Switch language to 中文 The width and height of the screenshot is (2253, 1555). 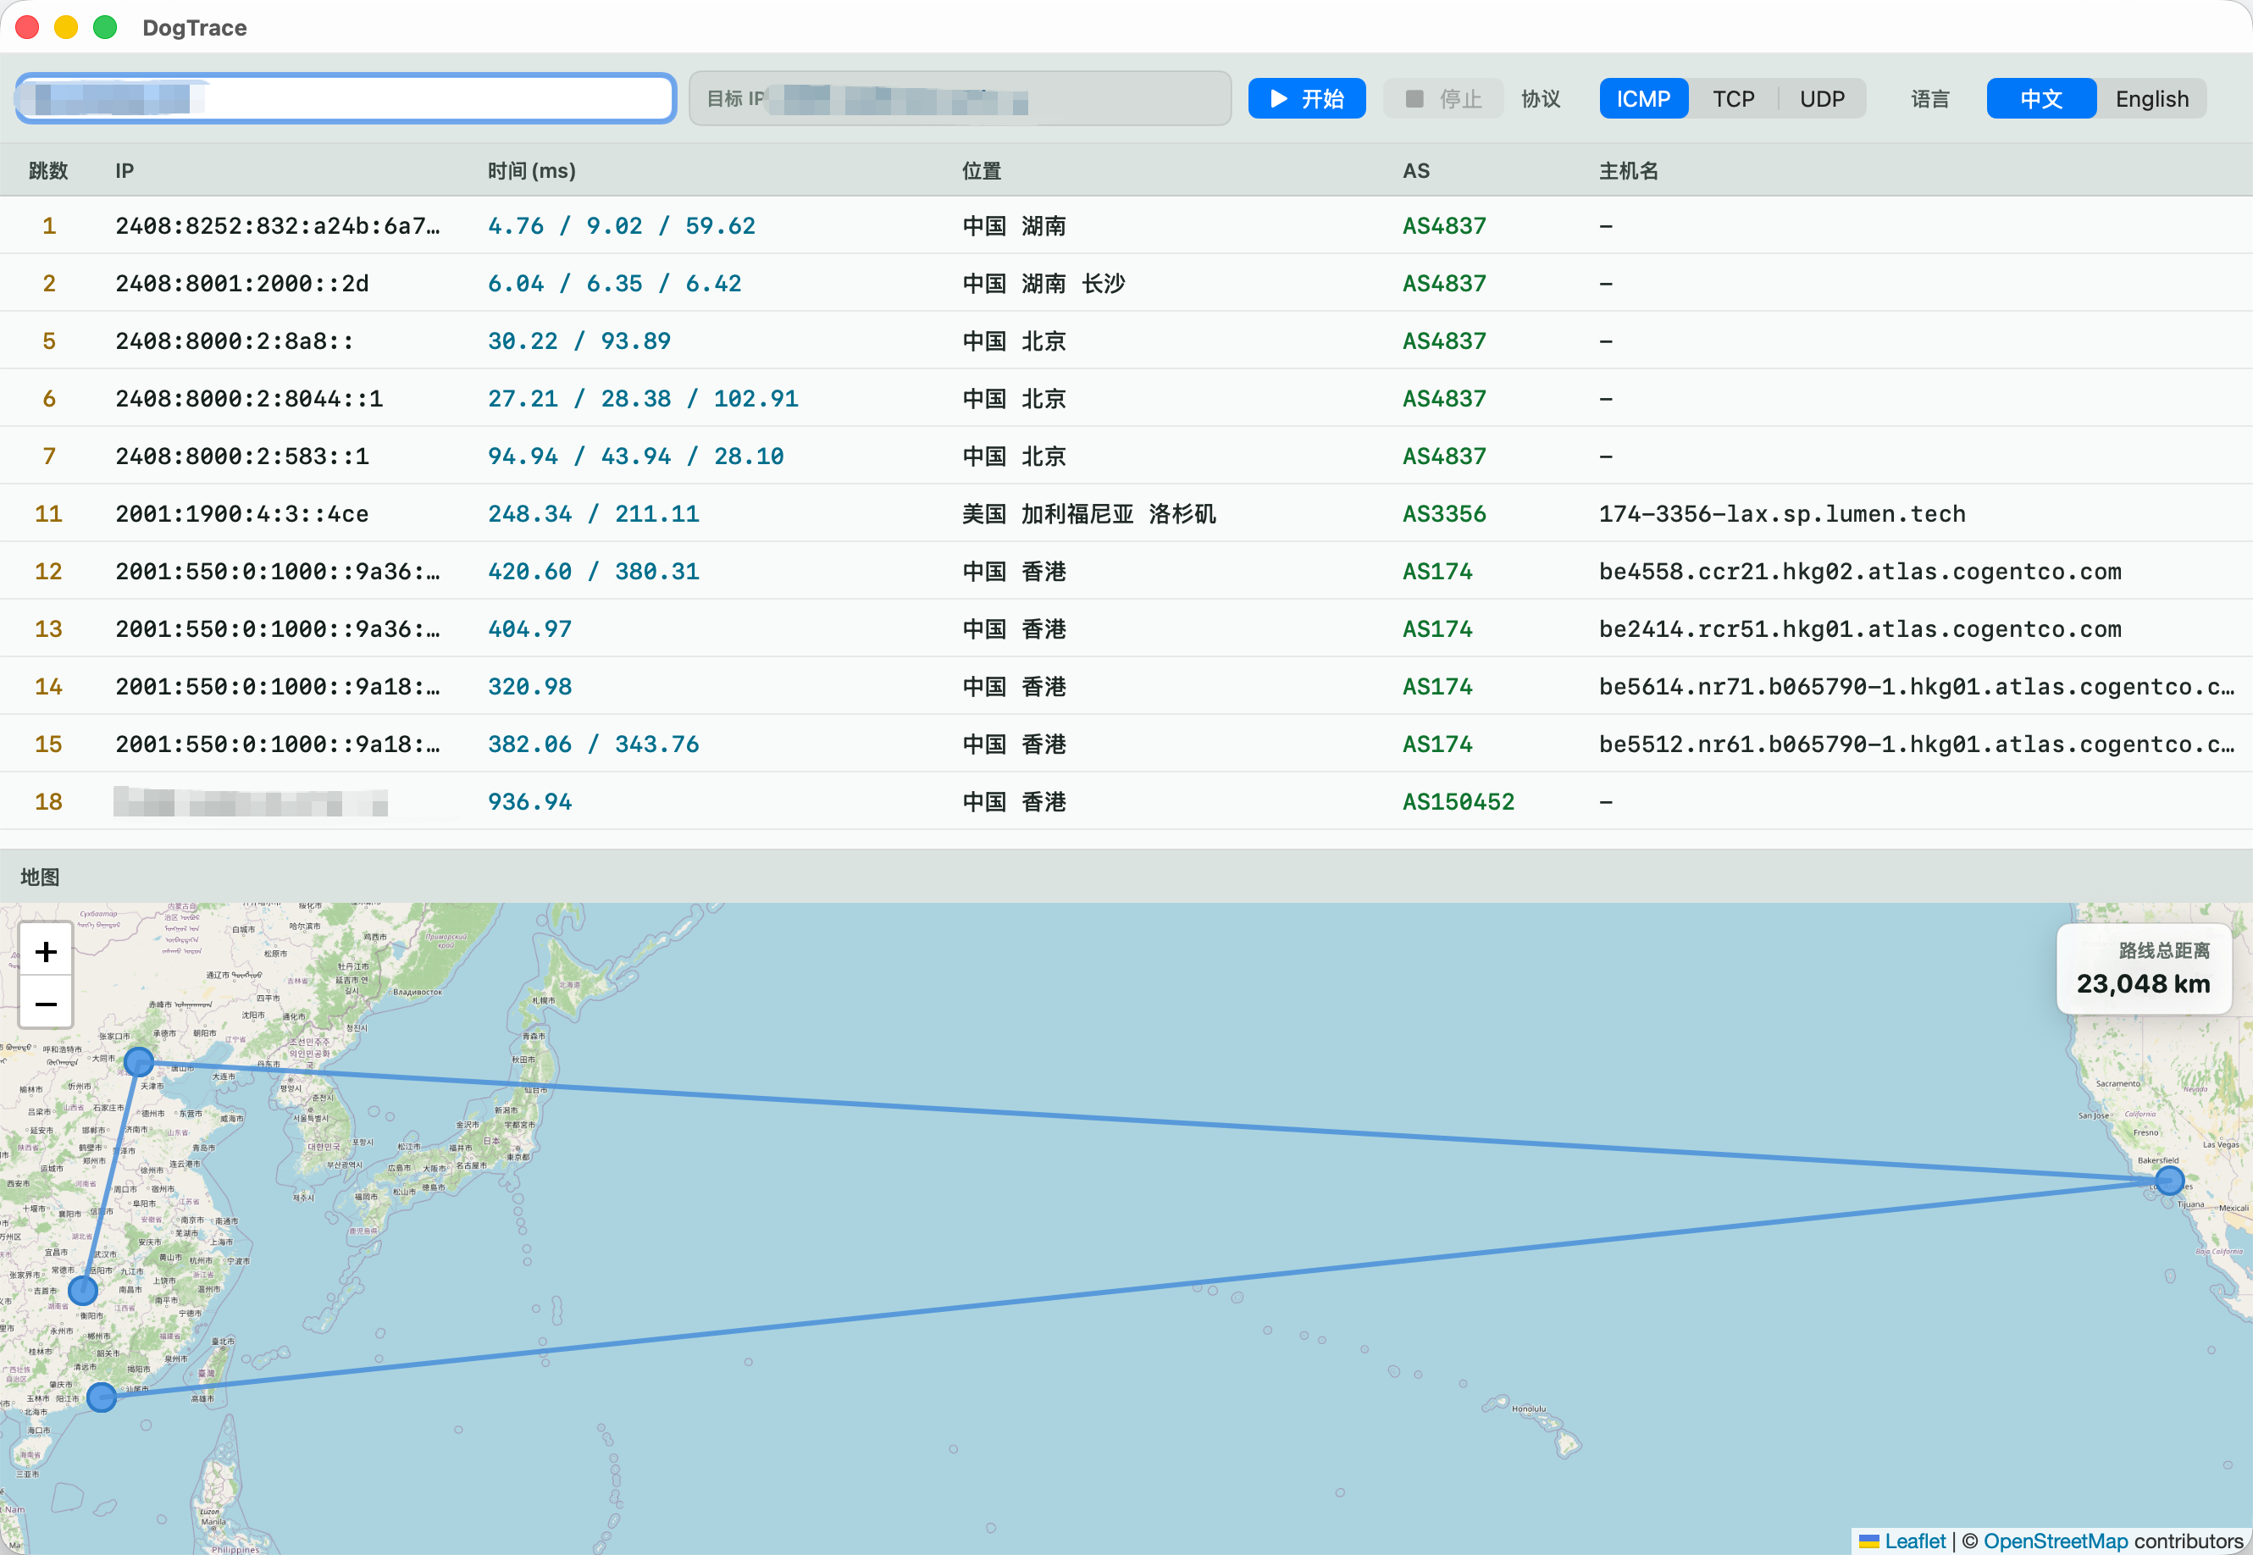click(x=2040, y=98)
